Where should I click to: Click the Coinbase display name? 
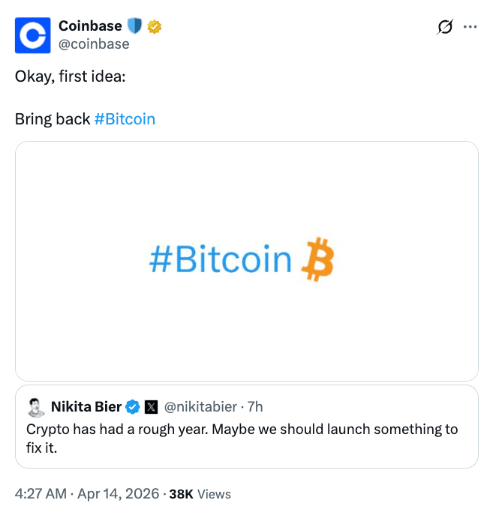(90, 27)
